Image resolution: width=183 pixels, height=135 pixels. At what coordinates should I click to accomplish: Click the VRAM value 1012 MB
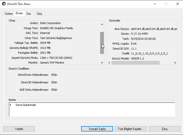tap(45, 48)
